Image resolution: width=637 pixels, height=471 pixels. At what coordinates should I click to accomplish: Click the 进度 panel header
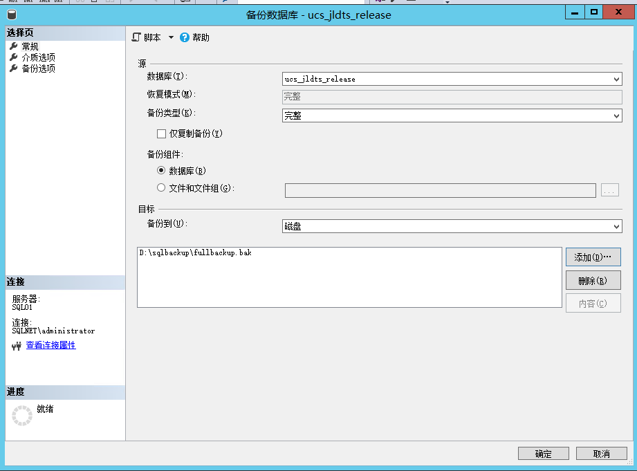[65, 391]
